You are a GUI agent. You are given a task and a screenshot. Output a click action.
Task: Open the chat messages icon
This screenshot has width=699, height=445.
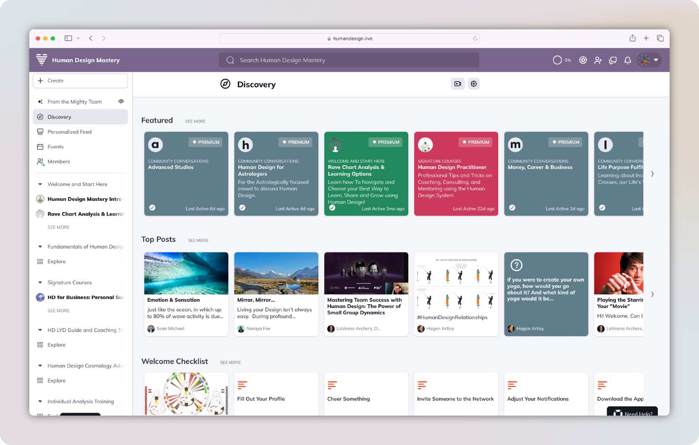[613, 60]
